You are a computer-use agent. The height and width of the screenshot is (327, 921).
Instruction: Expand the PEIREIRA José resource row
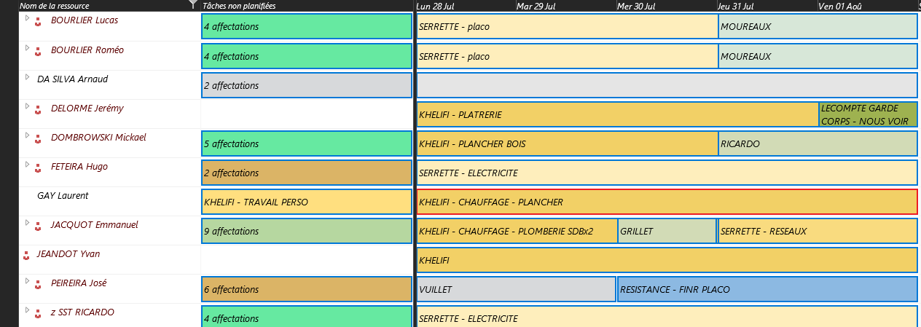[x=28, y=280]
